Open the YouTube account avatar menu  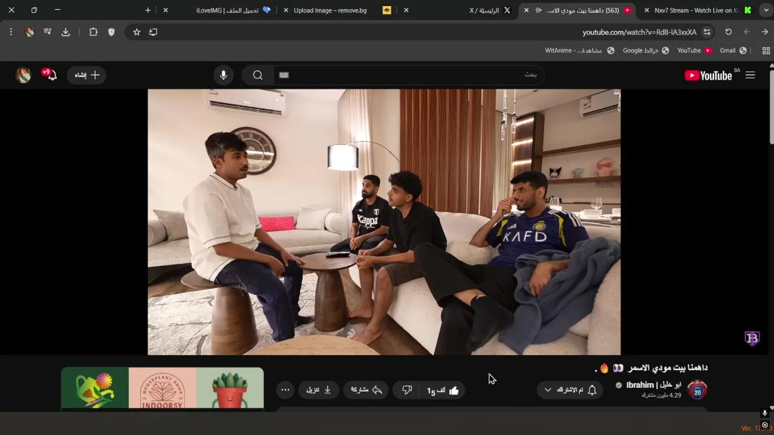24,75
